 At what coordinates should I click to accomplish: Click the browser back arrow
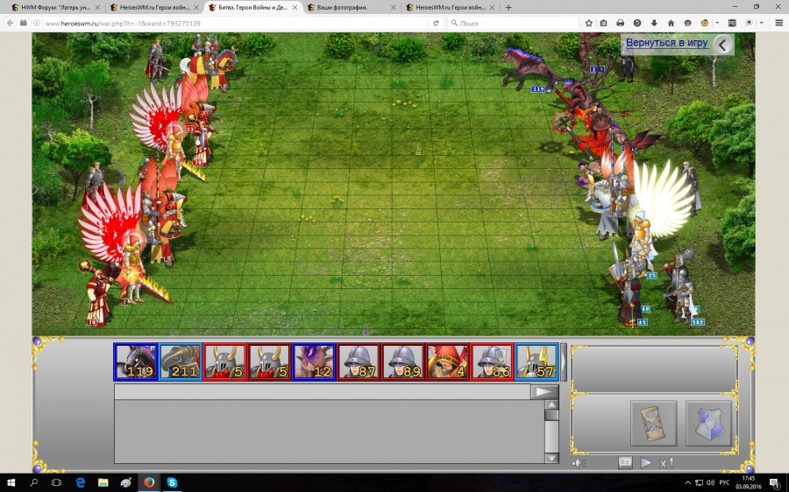point(10,23)
